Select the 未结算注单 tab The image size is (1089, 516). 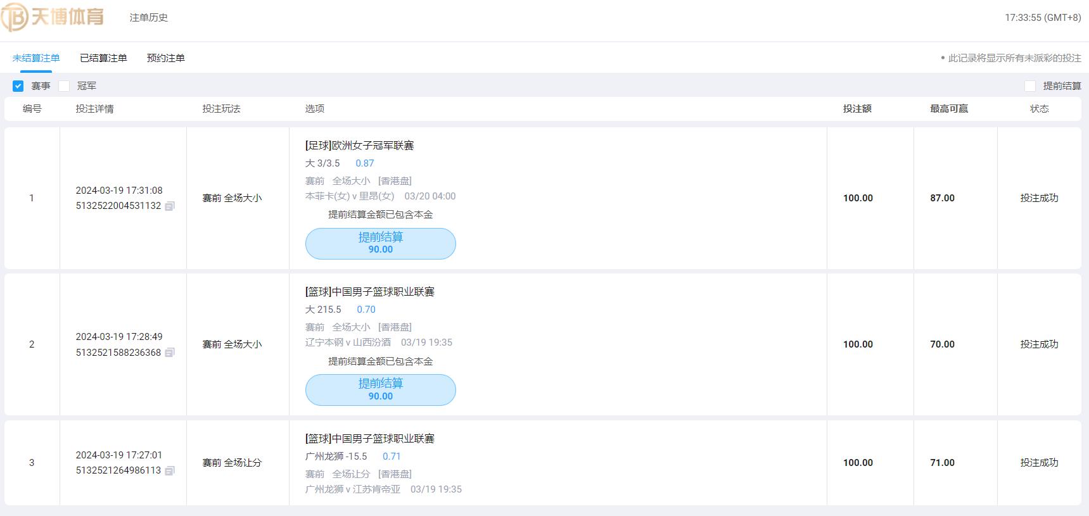pyautogui.click(x=36, y=58)
